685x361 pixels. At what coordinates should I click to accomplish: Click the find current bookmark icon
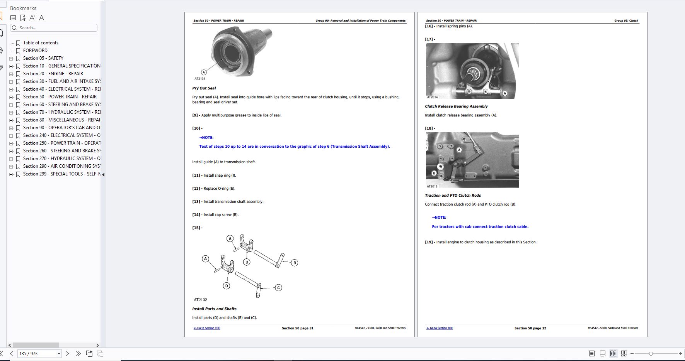(23, 18)
